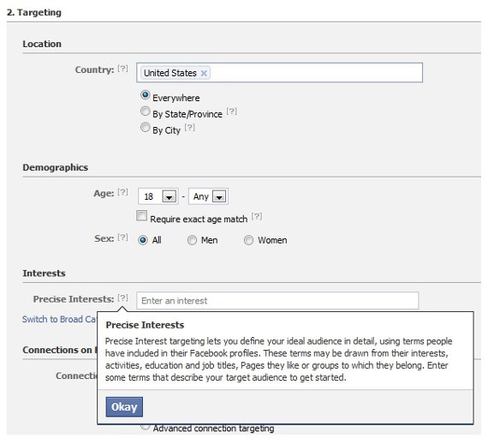Open the minimum age dropdown showing 18

[158, 196]
